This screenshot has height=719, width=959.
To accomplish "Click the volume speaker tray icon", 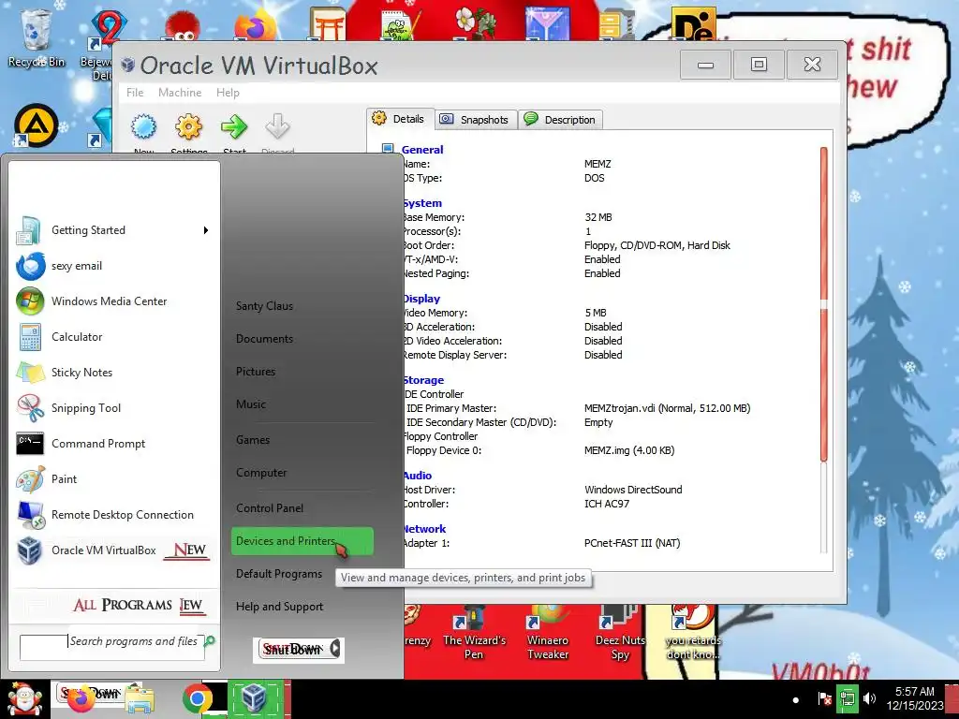I will (x=868, y=698).
